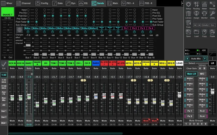Toggle Mute Group 3
This screenshot has width=217, height=135.
coord(194,124)
